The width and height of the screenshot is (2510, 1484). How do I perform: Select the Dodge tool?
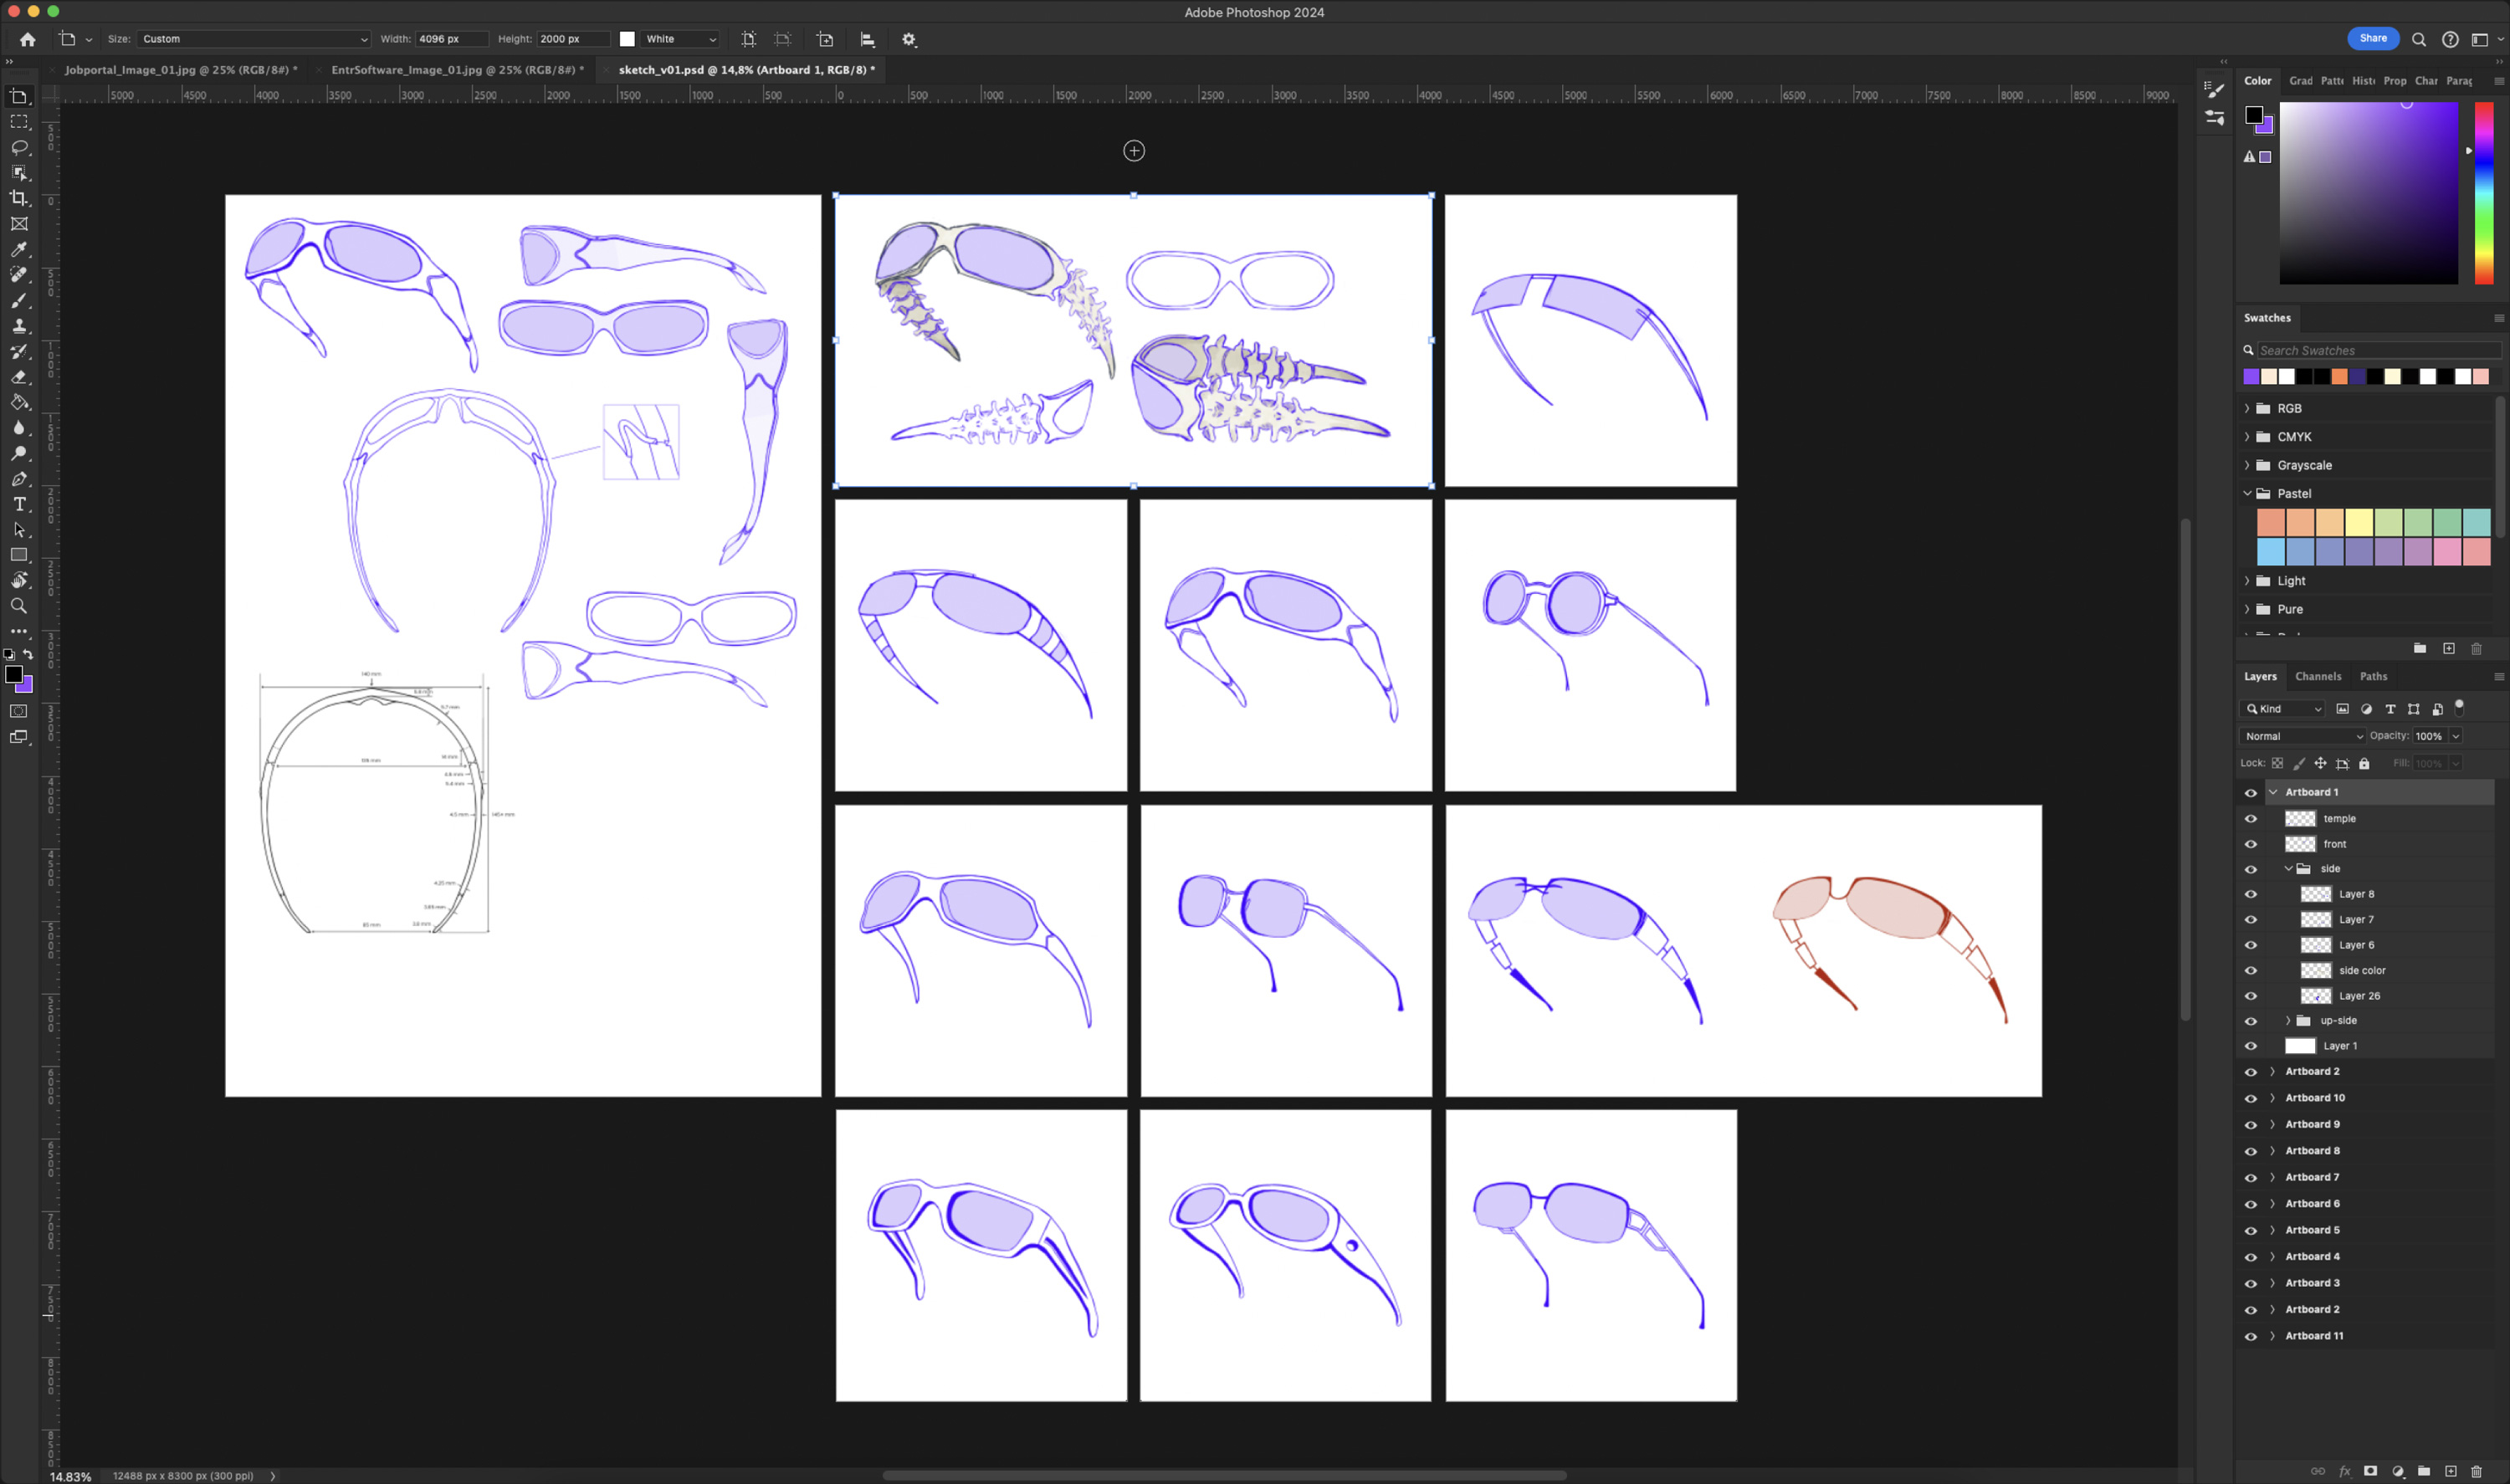(x=19, y=453)
